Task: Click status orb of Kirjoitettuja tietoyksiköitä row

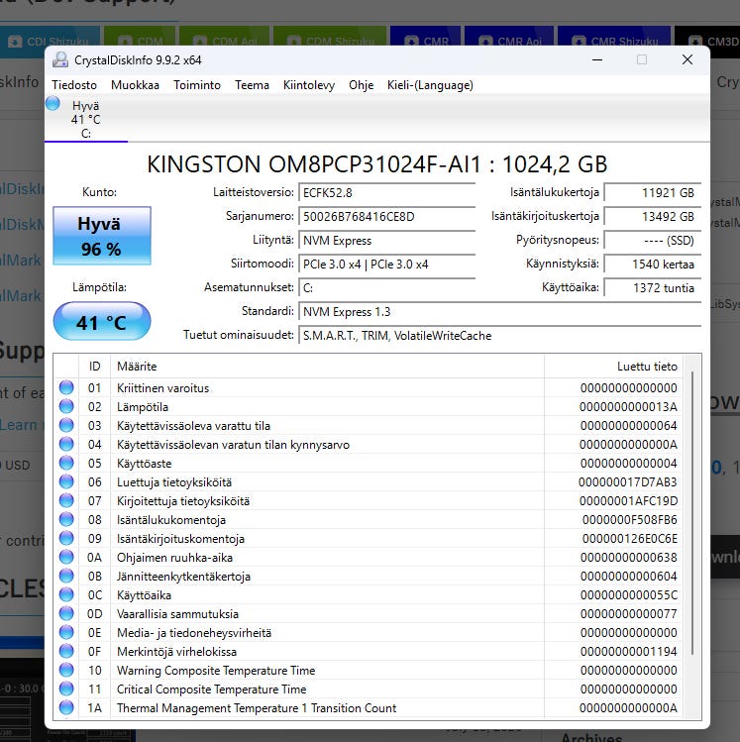Action: pyautogui.click(x=66, y=500)
